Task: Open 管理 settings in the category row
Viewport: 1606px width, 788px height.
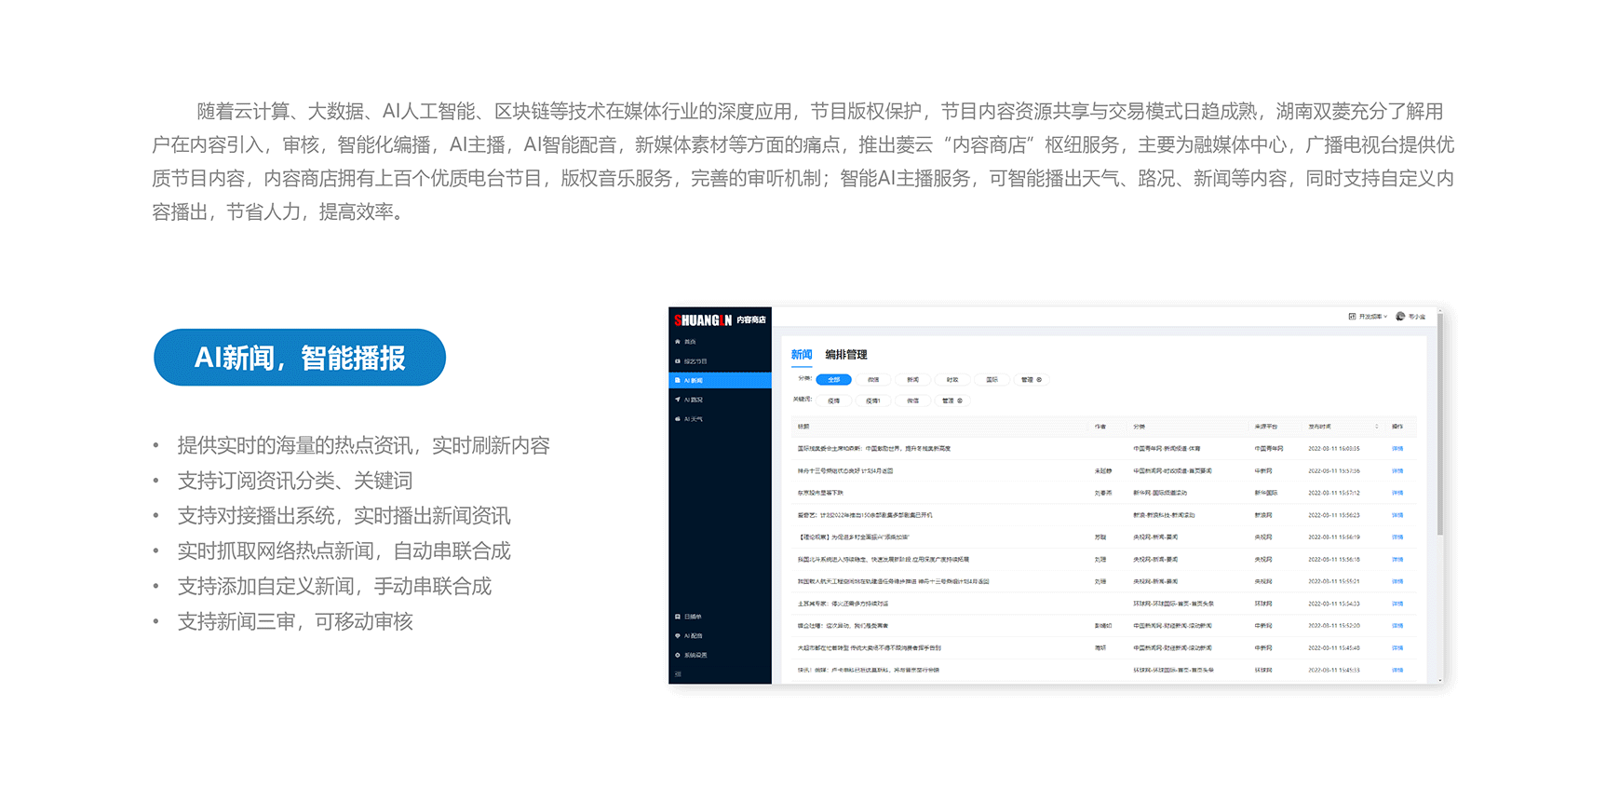Action: pyautogui.click(x=1032, y=380)
